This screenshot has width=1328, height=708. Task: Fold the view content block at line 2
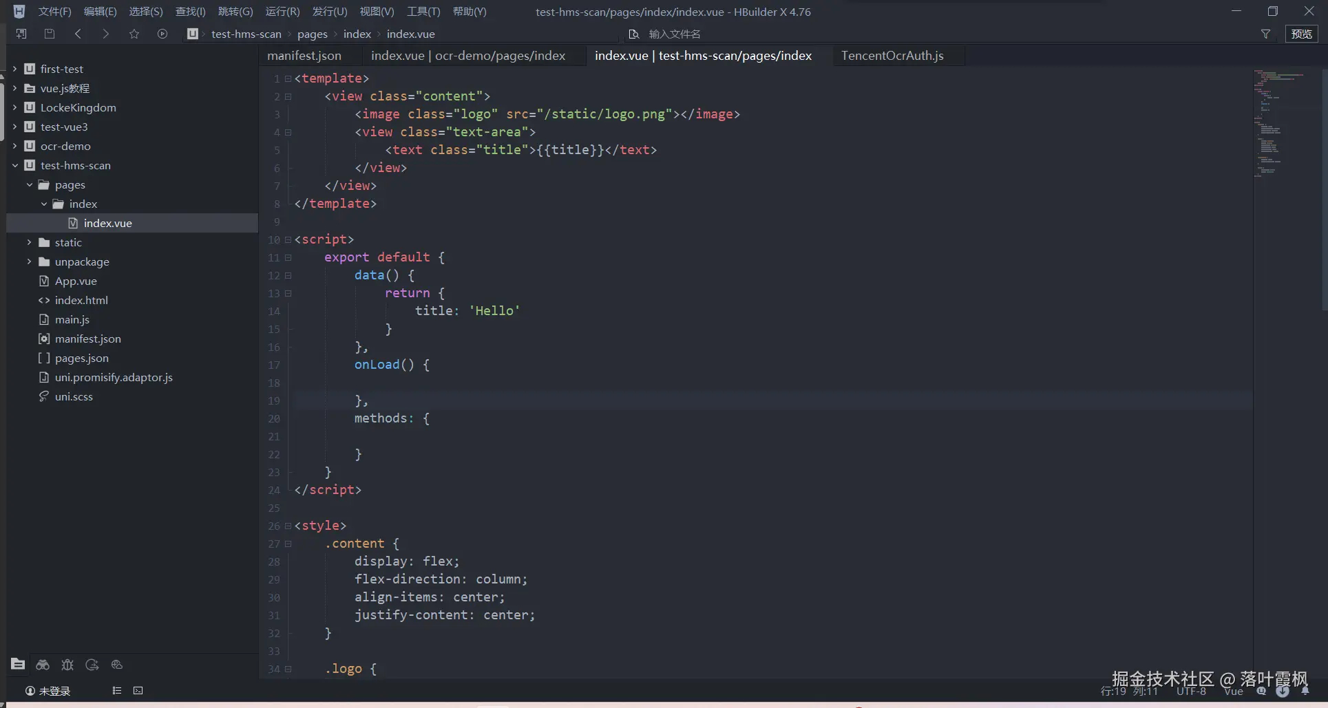click(288, 96)
